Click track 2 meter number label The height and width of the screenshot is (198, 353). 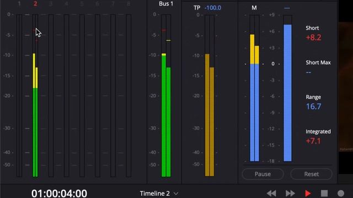(35, 4)
